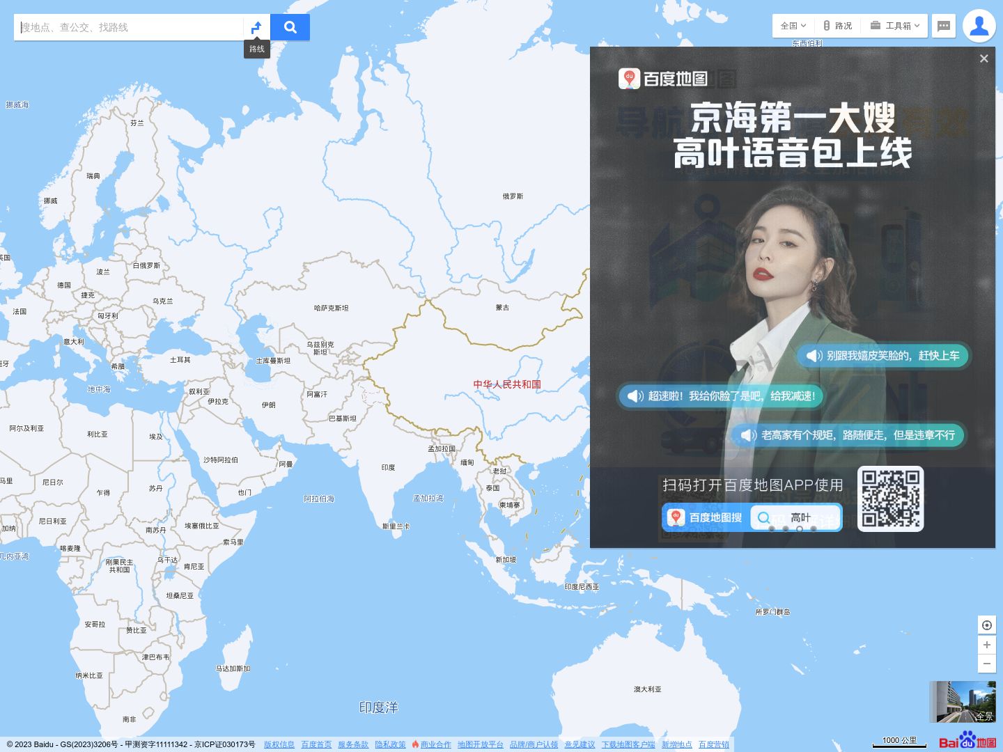1003x752 pixels.
Task: Toggle the 路况 traffic layer
Action: coord(838,26)
